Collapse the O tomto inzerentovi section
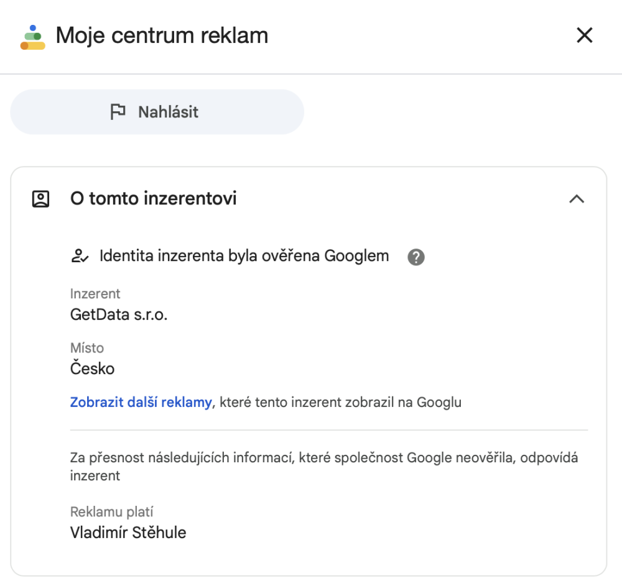 click(x=577, y=199)
